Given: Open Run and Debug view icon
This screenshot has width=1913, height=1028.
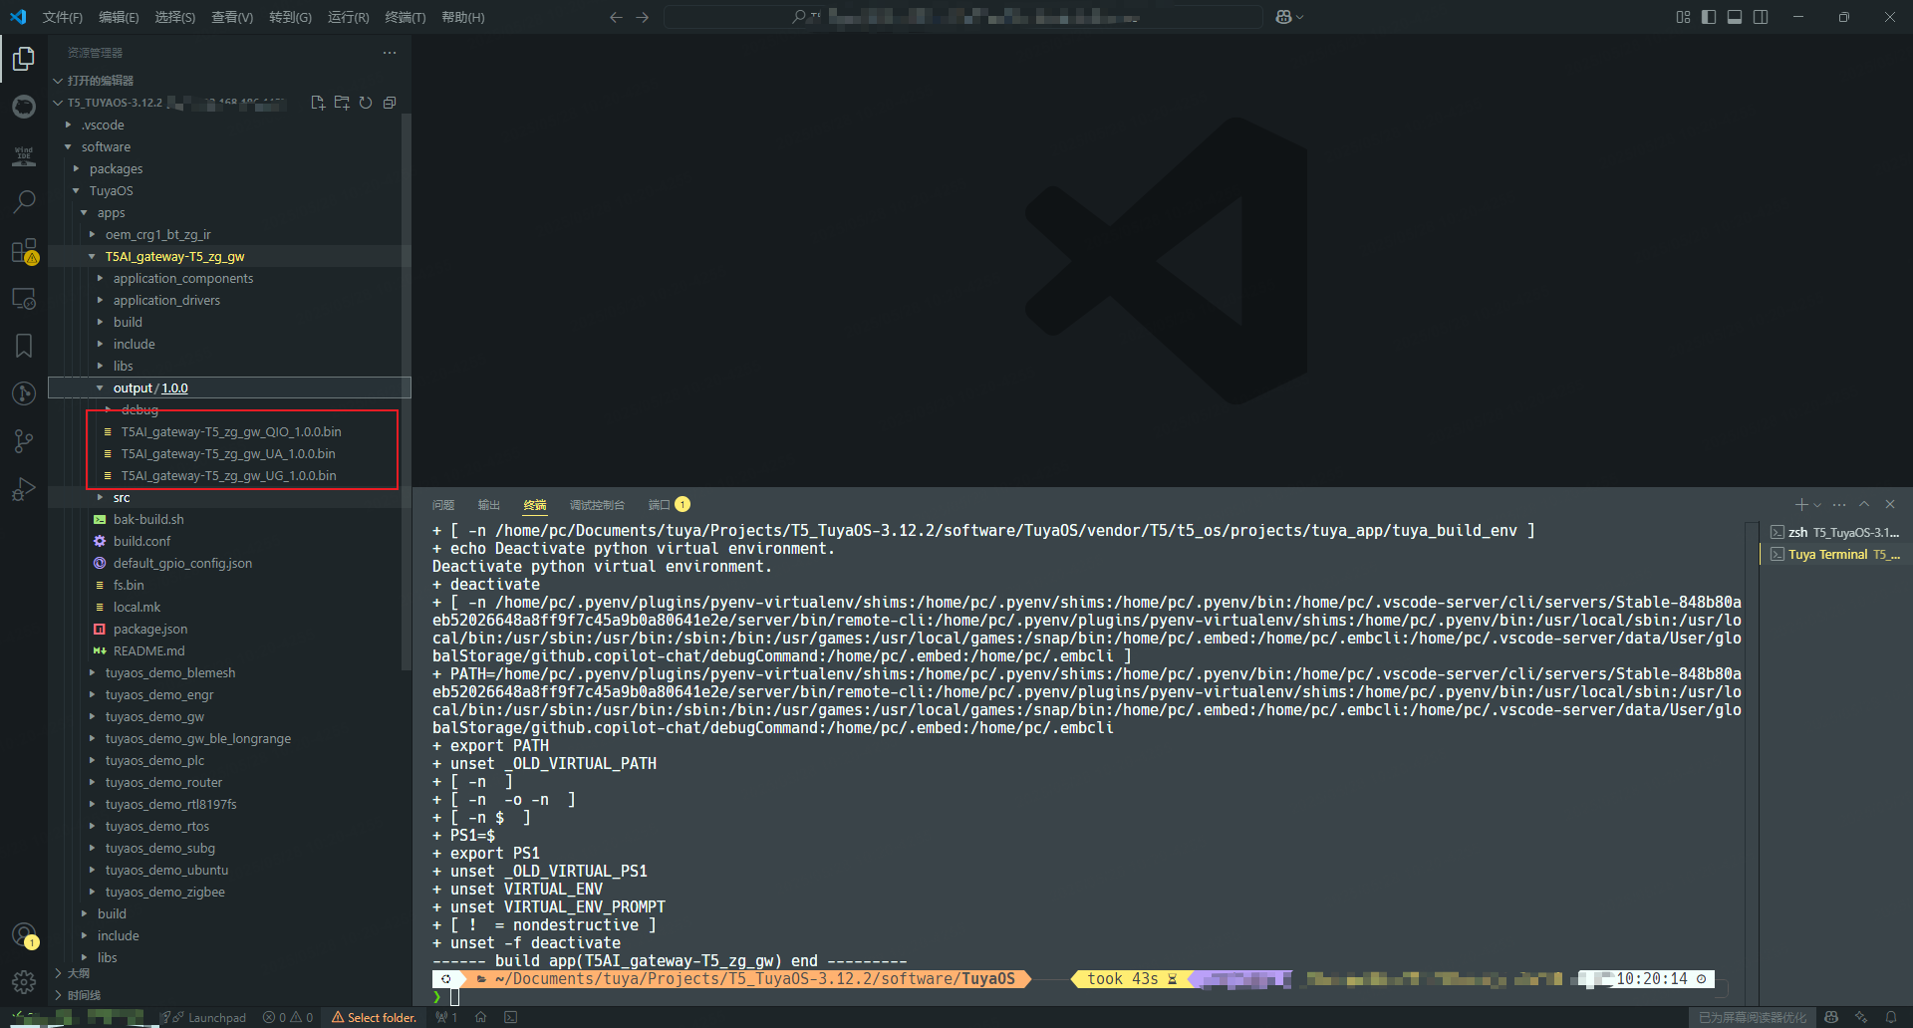Looking at the screenshot, I should tap(24, 489).
